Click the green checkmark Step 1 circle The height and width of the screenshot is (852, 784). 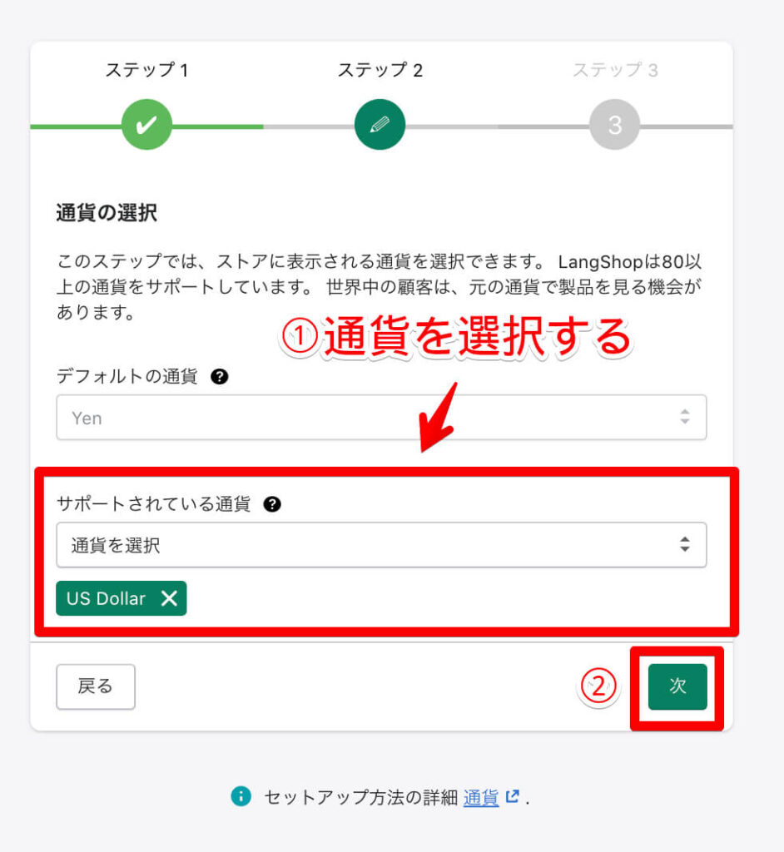click(146, 125)
